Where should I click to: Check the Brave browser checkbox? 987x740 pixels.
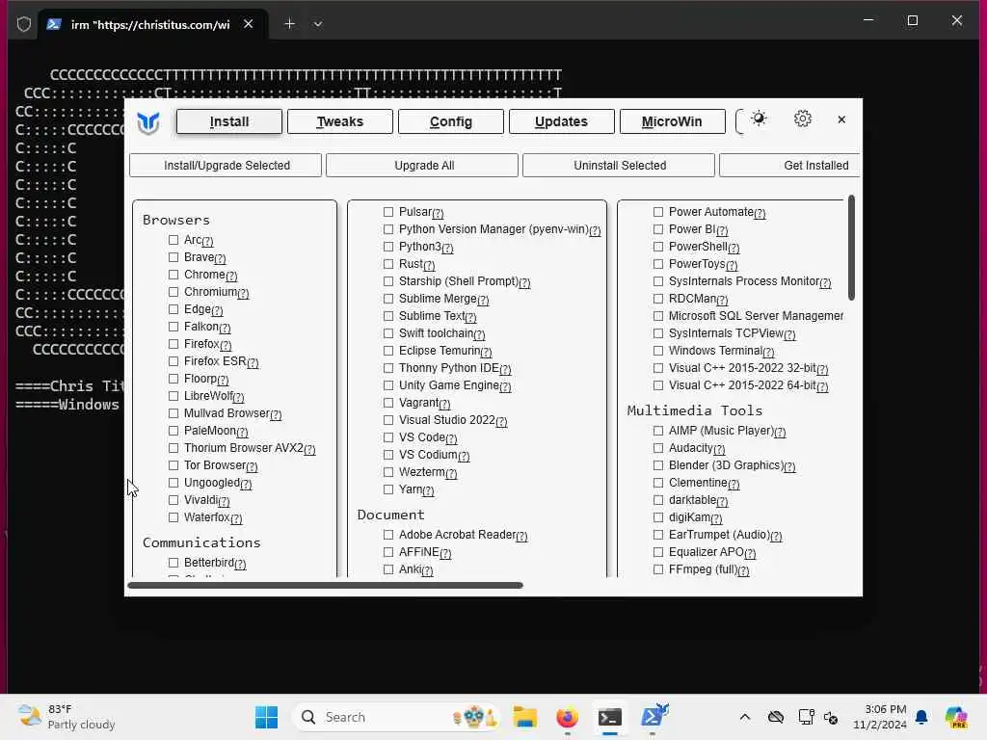(x=173, y=257)
